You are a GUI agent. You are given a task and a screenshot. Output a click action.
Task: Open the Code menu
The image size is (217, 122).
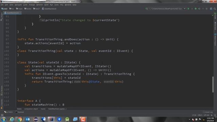[25, 5]
